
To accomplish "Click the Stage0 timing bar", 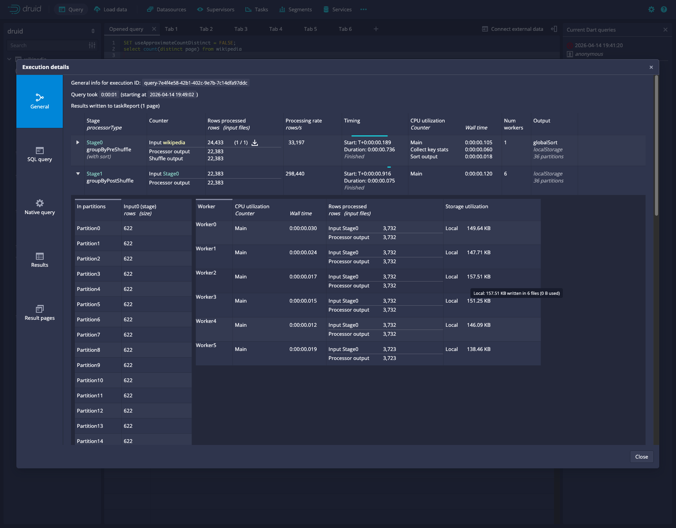I will (369, 136).
